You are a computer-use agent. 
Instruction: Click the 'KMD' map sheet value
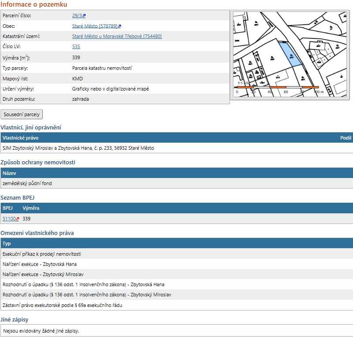(x=78, y=79)
